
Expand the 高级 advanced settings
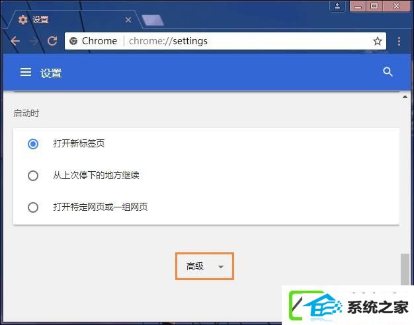pyautogui.click(x=204, y=266)
